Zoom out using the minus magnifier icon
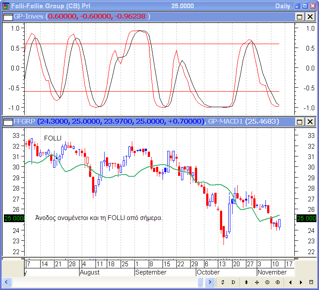Image resolution: width=319 pixels, height=290 pixels. pos(267,282)
